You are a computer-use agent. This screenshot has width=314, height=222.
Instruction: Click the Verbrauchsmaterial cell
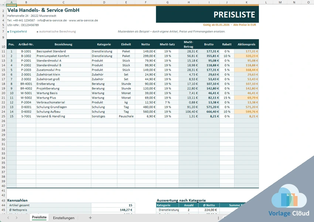click(64, 102)
